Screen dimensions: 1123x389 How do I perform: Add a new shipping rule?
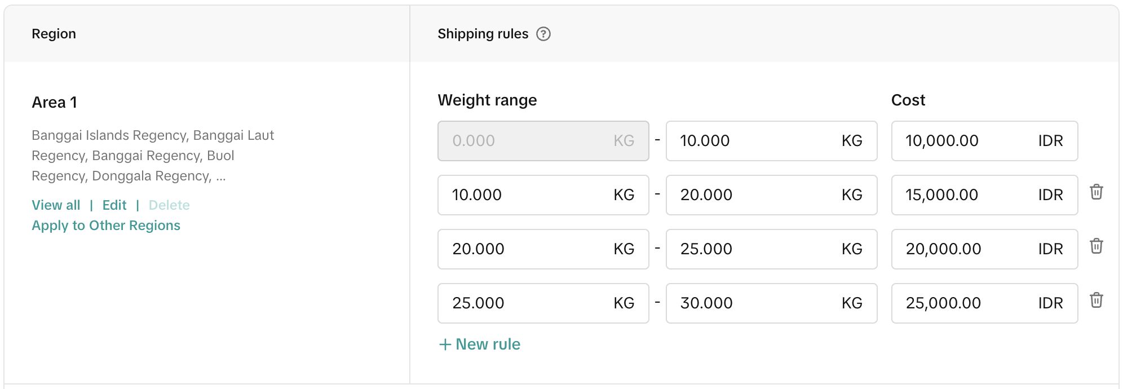point(480,344)
